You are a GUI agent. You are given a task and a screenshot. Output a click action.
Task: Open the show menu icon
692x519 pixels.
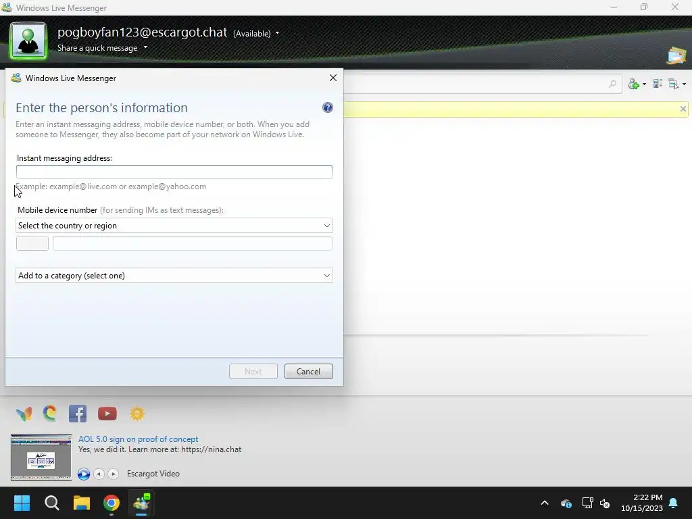coord(673,84)
